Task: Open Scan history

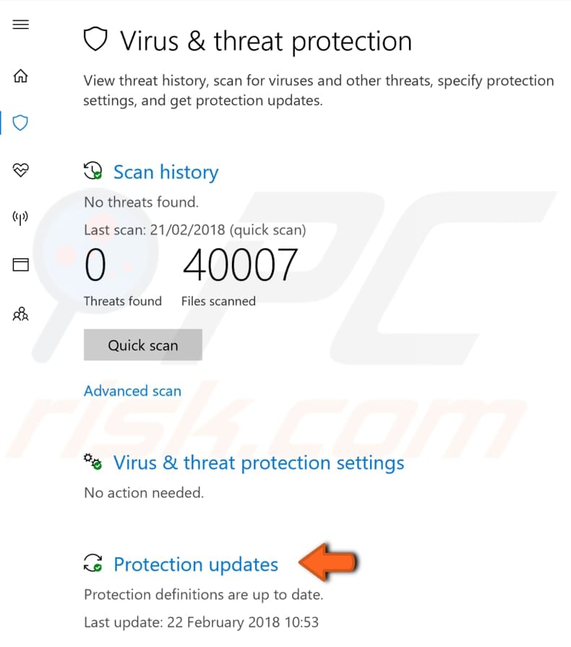Action: (166, 172)
